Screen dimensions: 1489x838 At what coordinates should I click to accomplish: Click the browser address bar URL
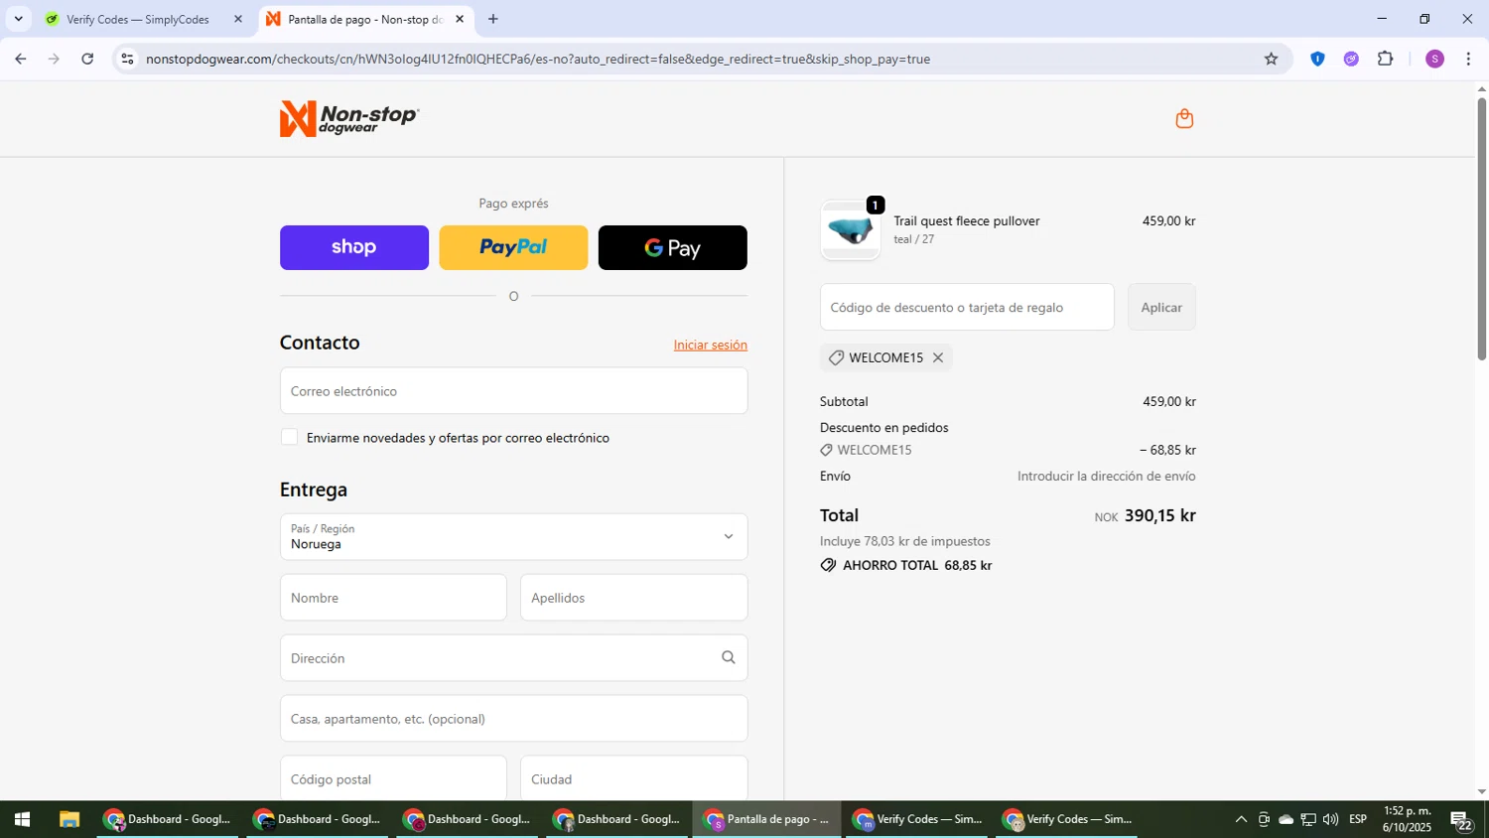538,59
